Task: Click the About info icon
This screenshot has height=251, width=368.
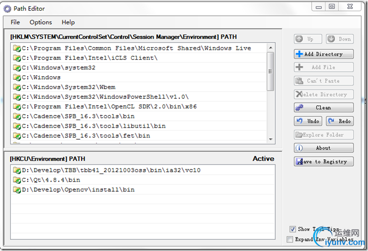Action: tap(299, 148)
